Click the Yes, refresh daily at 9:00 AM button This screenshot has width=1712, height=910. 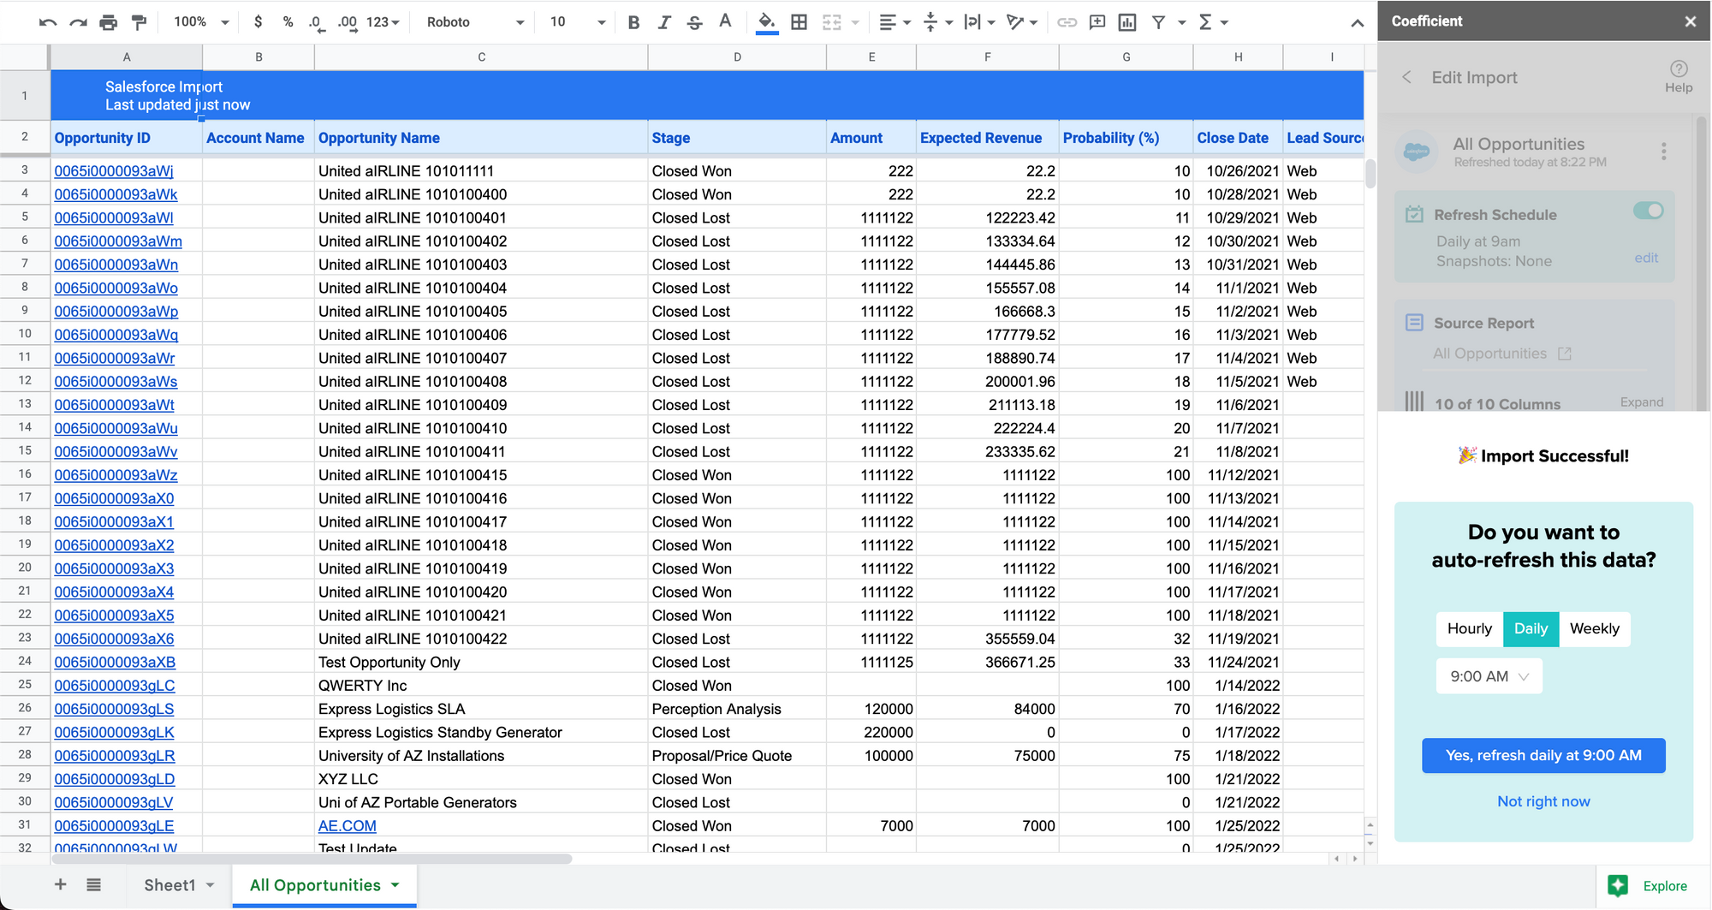pos(1543,755)
